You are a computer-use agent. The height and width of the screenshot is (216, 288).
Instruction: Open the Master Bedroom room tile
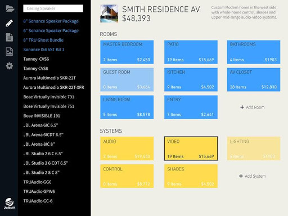(127, 52)
